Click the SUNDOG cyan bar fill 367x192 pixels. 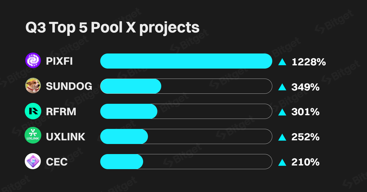(x=131, y=86)
